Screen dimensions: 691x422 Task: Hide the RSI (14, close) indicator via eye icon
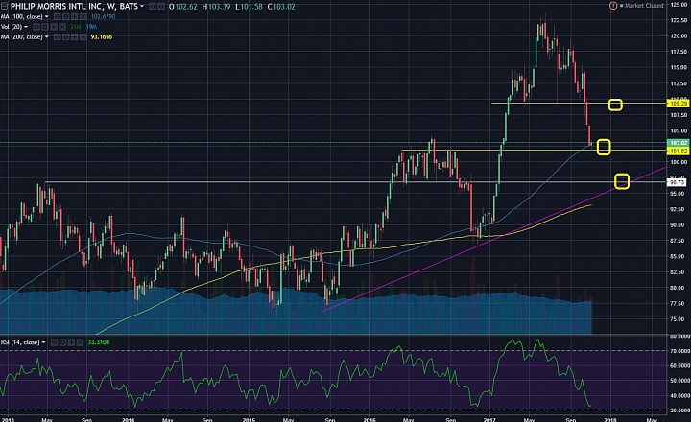[x=54, y=342]
